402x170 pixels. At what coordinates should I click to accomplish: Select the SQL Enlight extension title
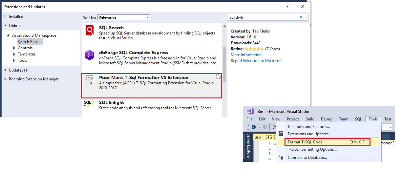(112, 102)
